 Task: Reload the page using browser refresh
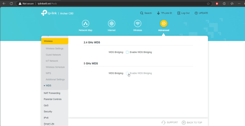(x=11, y=3)
